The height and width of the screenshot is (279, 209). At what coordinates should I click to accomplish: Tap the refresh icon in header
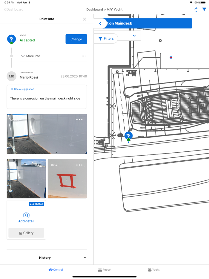pos(196,10)
